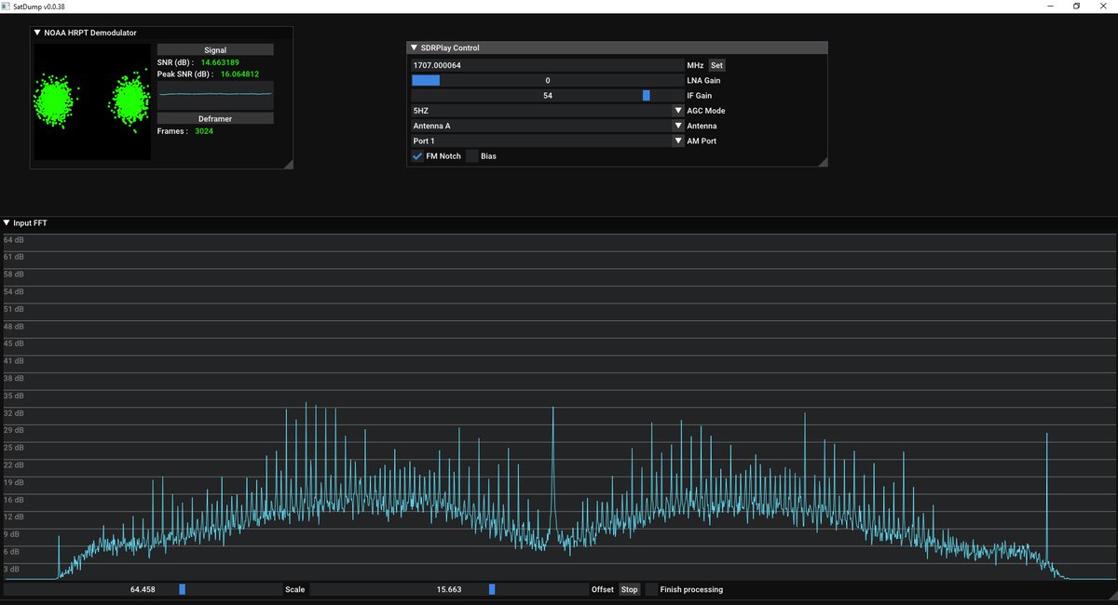
Task: Adjust the FFT Offset slider
Action: (449, 589)
